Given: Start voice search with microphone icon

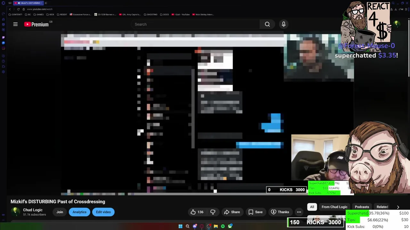Looking at the screenshot, I should [x=283, y=24].
